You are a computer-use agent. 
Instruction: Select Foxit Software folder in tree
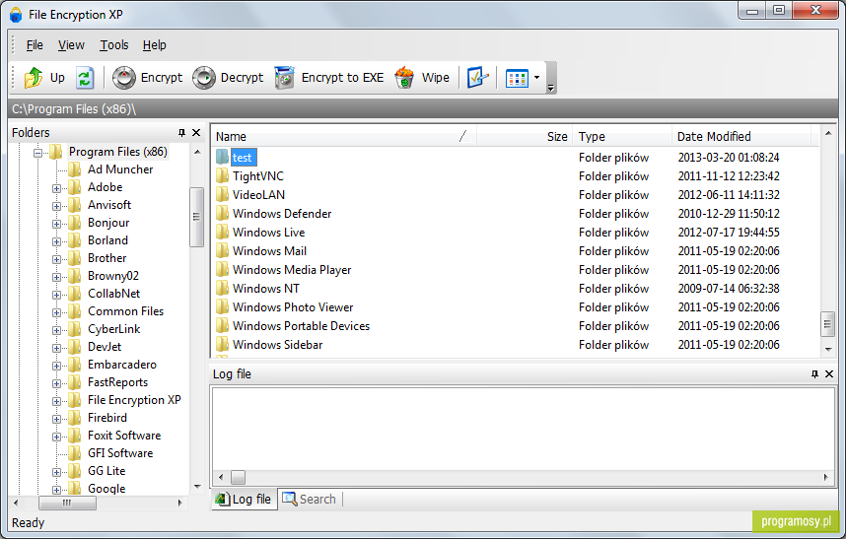[124, 436]
